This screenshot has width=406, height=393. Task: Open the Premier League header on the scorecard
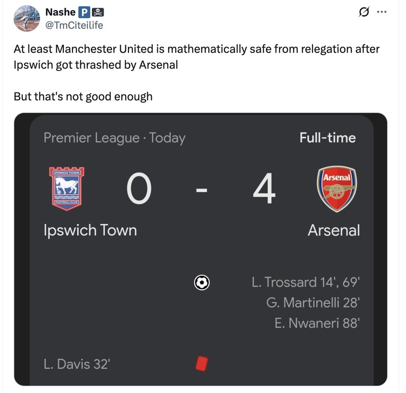114,137
